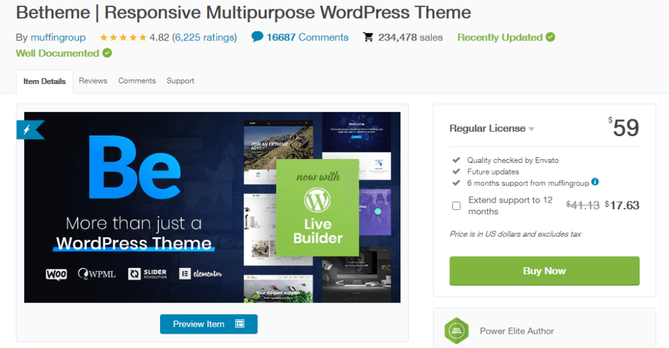
Task: Click the 234,478 sales text
Action: (x=410, y=37)
